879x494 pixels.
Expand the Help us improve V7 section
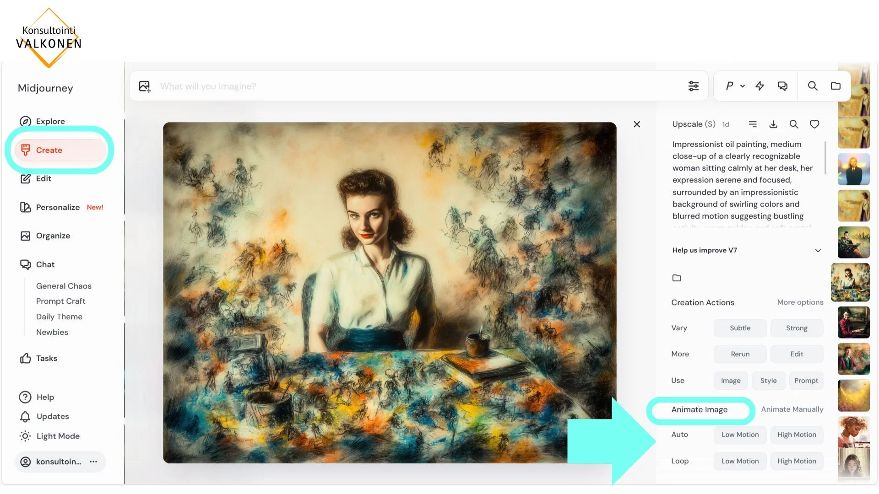click(x=818, y=250)
